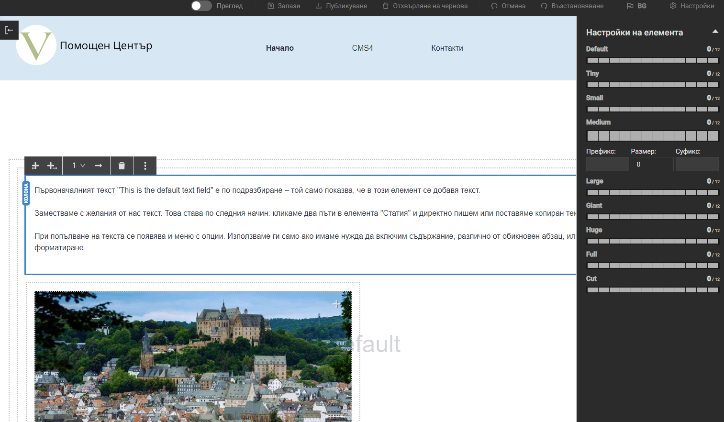Toggle the Преглед preview switch
Image resolution: width=724 pixels, height=422 pixels.
pyautogui.click(x=201, y=6)
